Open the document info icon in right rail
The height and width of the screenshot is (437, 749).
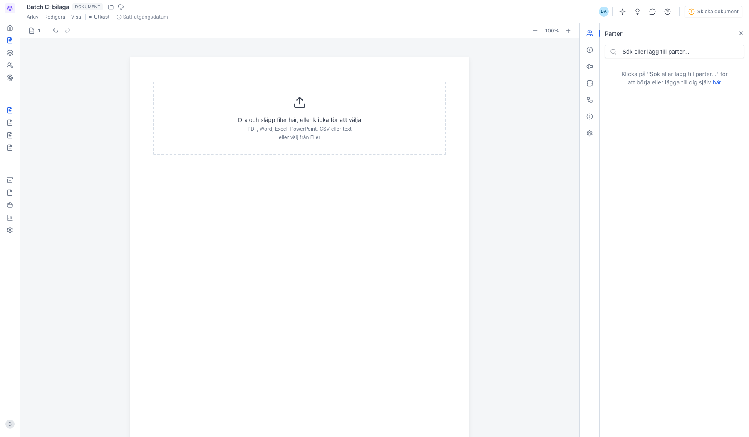coord(590,117)
